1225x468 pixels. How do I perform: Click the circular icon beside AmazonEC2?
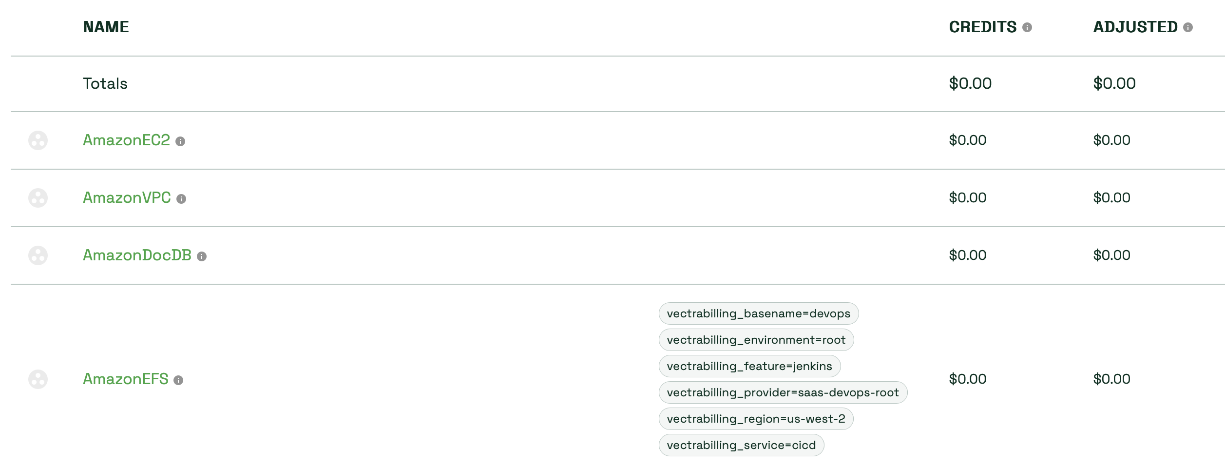click(x=39, y=140)
